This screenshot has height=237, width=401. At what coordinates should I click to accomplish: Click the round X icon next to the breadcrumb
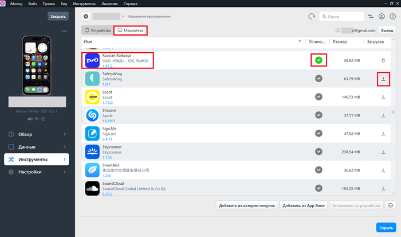86,17
